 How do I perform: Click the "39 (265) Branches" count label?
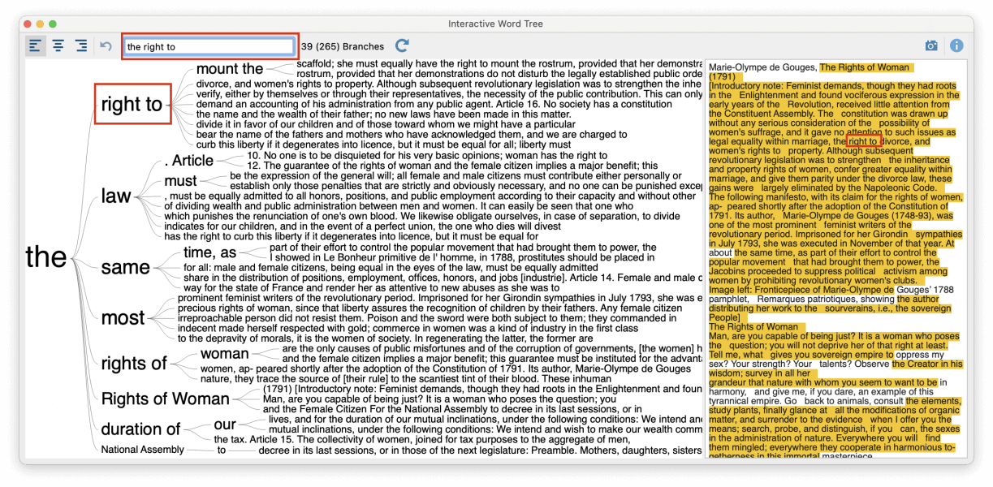(343, 47)
